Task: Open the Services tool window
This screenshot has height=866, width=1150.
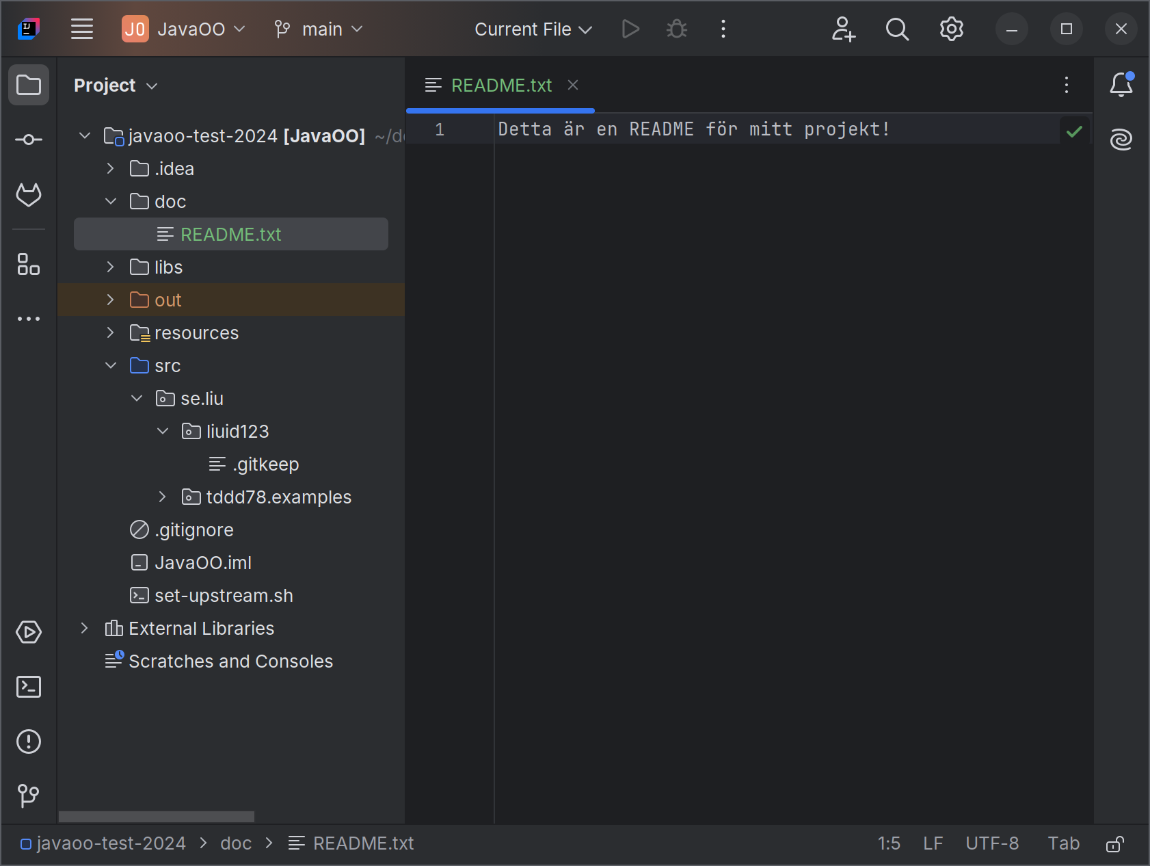Action: (29, 632)
